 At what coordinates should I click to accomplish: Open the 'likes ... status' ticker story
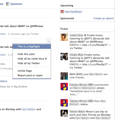click(x=88, y=103)
